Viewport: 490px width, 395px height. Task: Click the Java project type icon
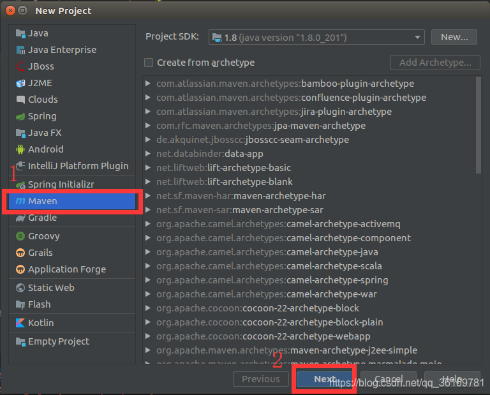click(x=20, y=33)
